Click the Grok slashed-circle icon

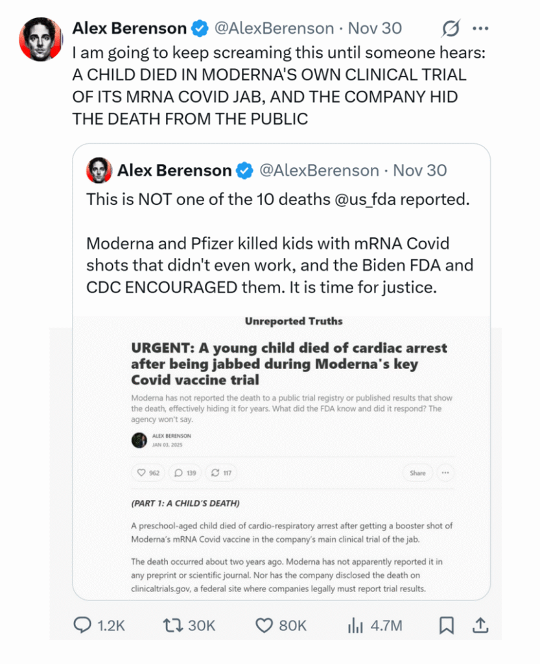tap(451, 29)
